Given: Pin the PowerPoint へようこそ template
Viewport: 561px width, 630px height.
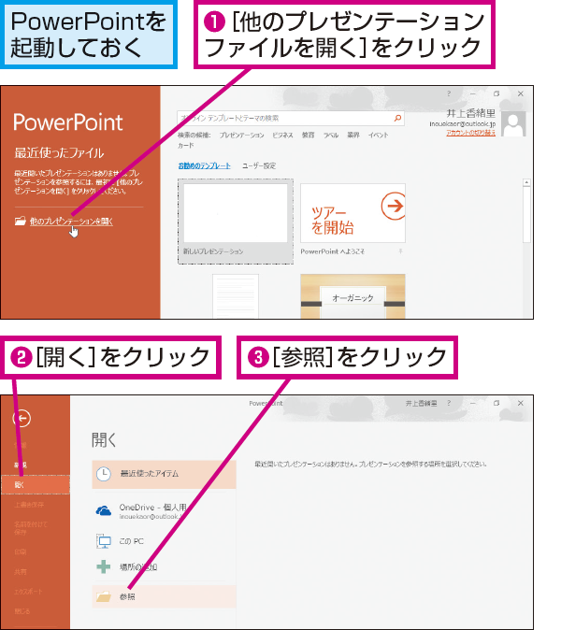Looking at the screenshot, I should click(400, 251).
